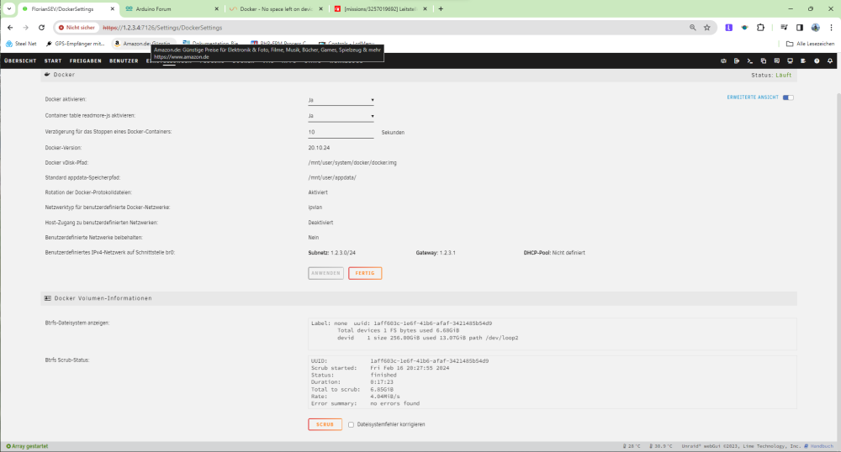Open the Freigaben menu item

pyautogui.click(x=85, y=61)
